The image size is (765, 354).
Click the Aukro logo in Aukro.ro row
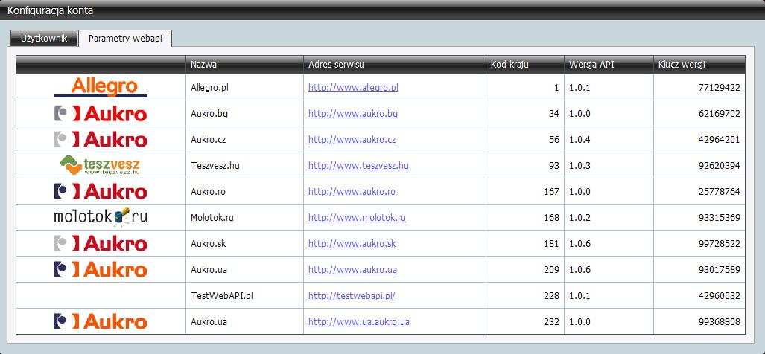[x=101, y=191]
